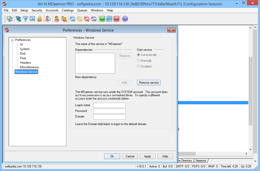Click the red circular arrows icon

[x=87, y=19]
